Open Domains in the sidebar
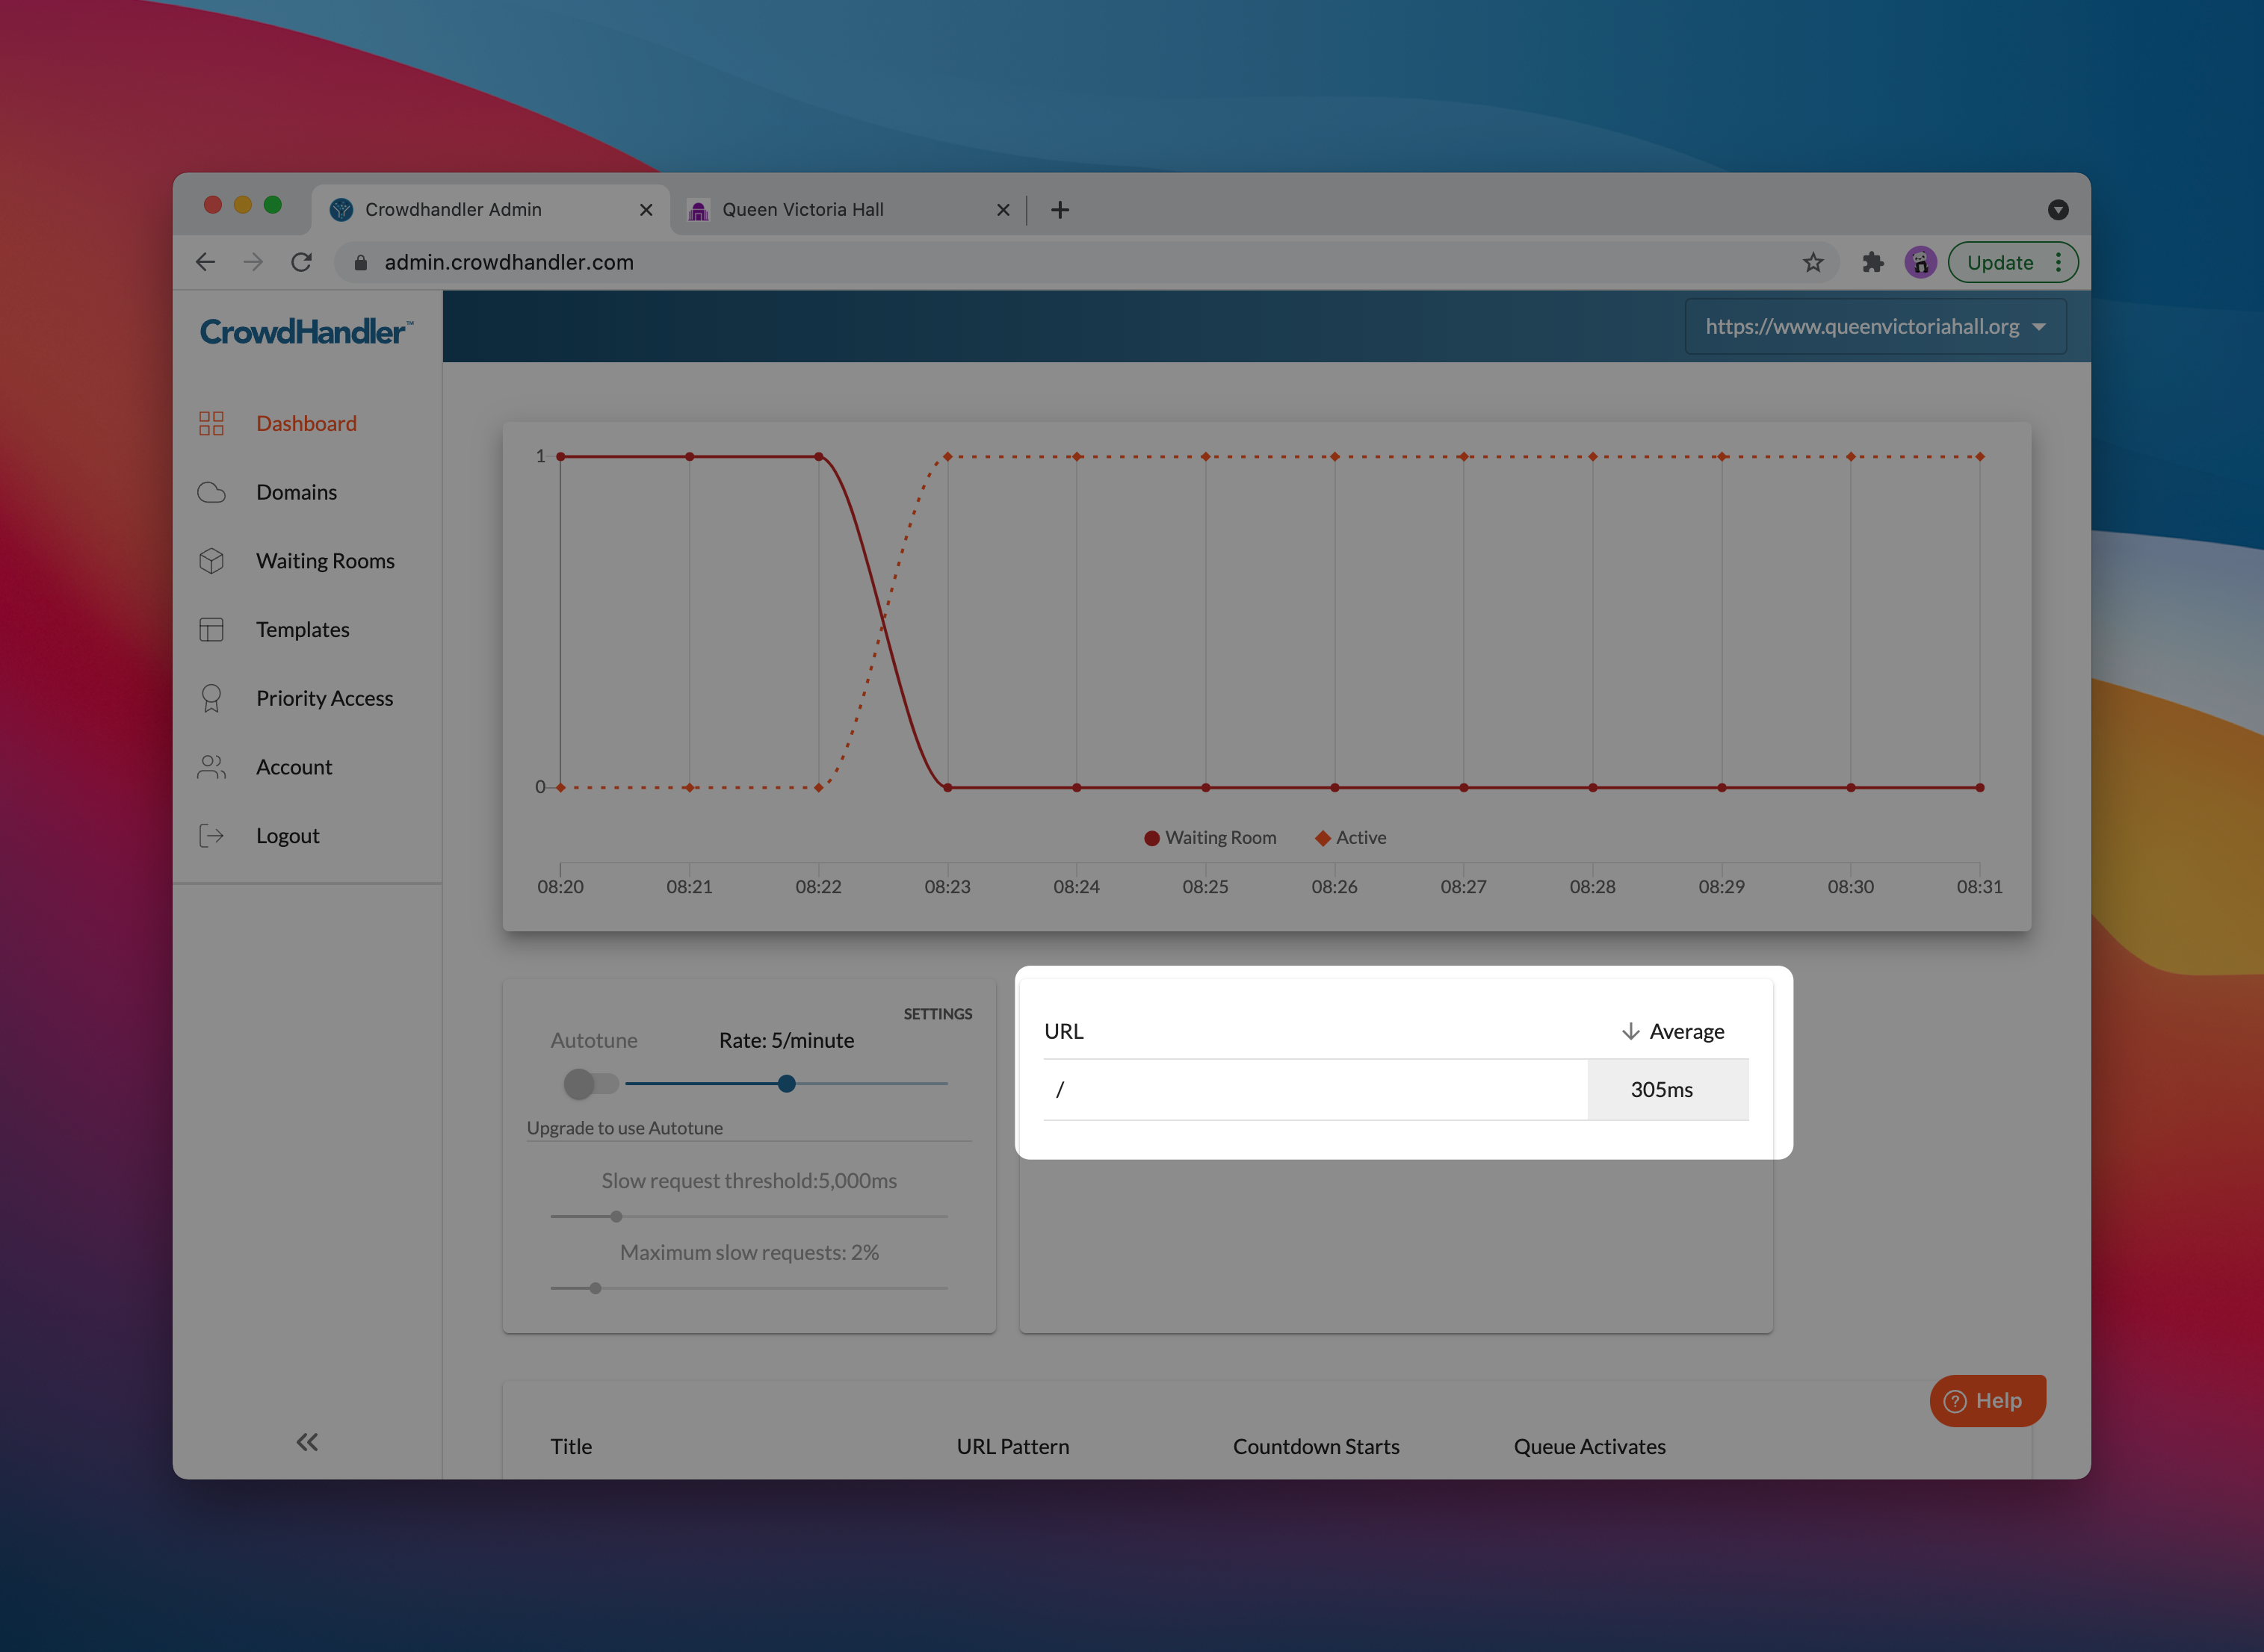 pyautogui.click(x=296, y=492)
